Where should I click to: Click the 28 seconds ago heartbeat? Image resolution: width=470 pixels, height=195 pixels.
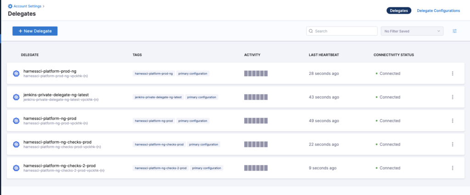click(324, 73)
